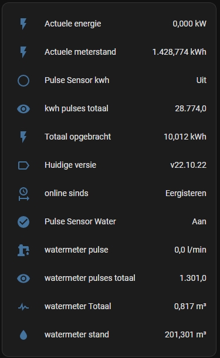Open the watermeter stand 201,301 m³ value
The height and width of the screenshot is (358, 220).
[x=185, y=334]
